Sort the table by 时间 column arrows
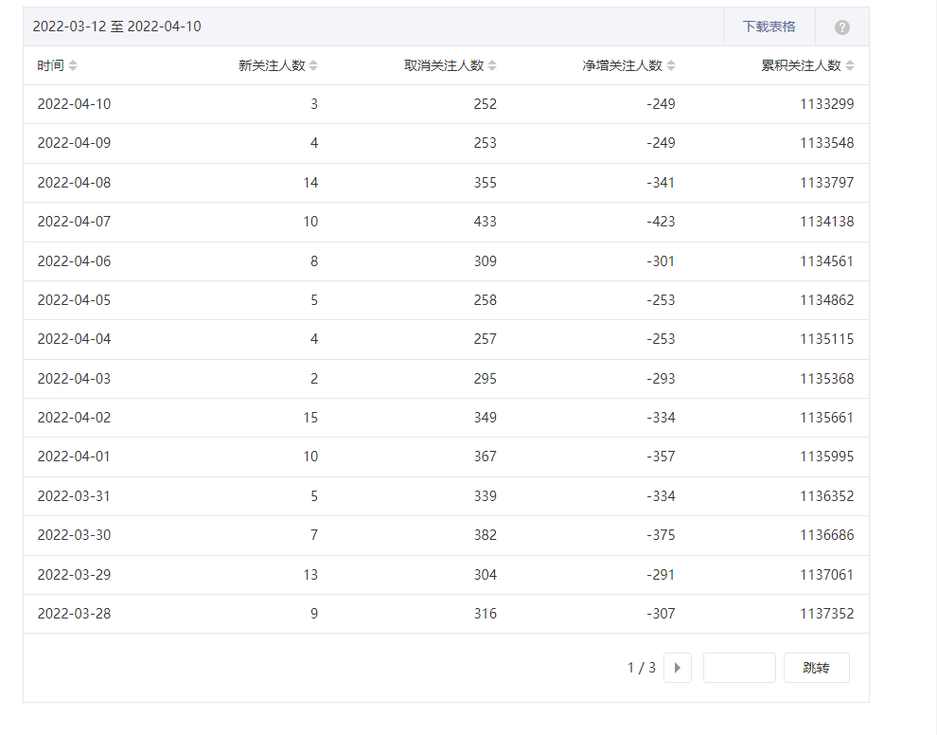Image resolution: width=937 pixels, height=735 pixels. (x=74, y=66)
